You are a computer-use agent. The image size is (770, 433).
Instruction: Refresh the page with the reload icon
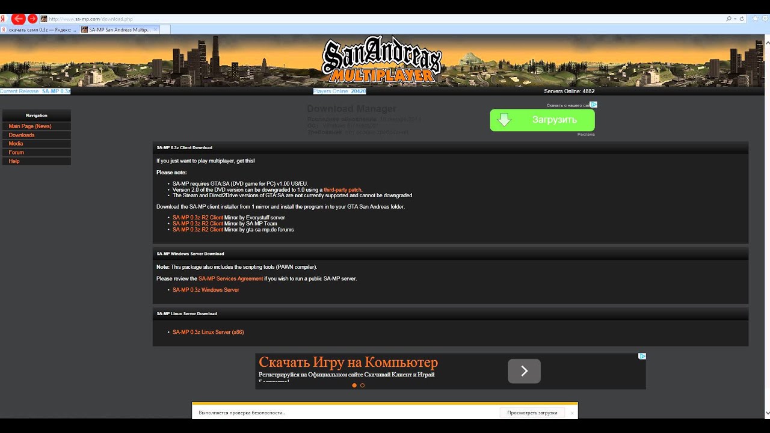742,19
